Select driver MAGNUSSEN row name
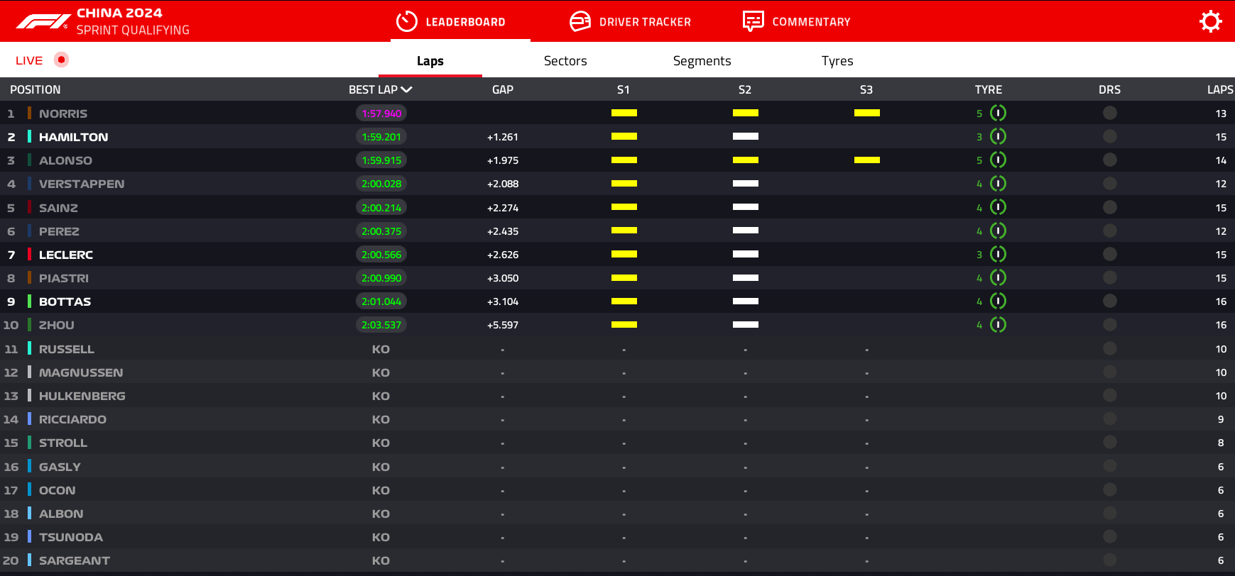Image resolution: width=1235 pixels, height=576 pixels. (81, 372)
